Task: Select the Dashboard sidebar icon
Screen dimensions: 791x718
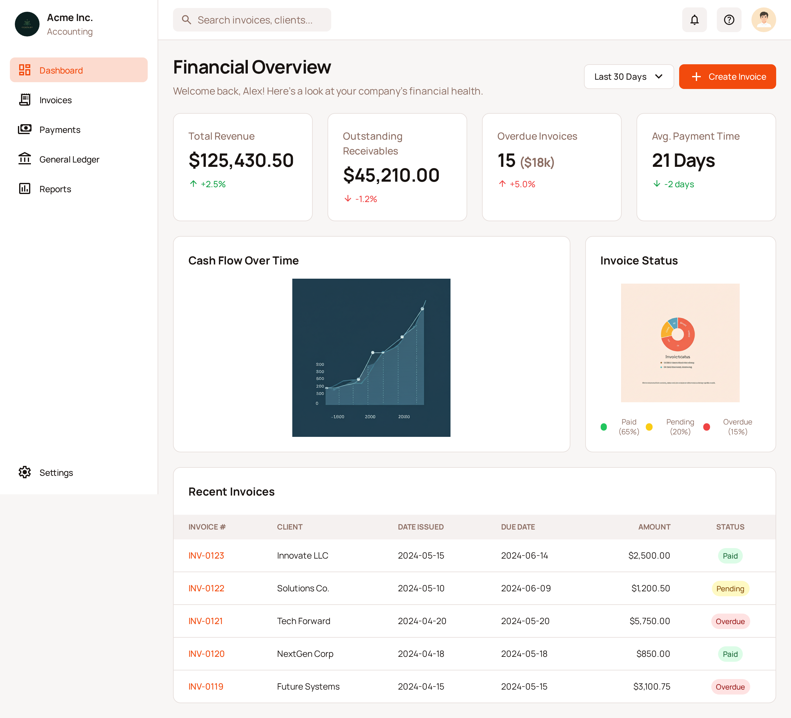Action: coord(25,70)
